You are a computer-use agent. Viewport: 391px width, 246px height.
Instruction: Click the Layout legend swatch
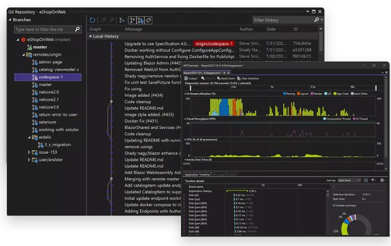pos(298,94)
